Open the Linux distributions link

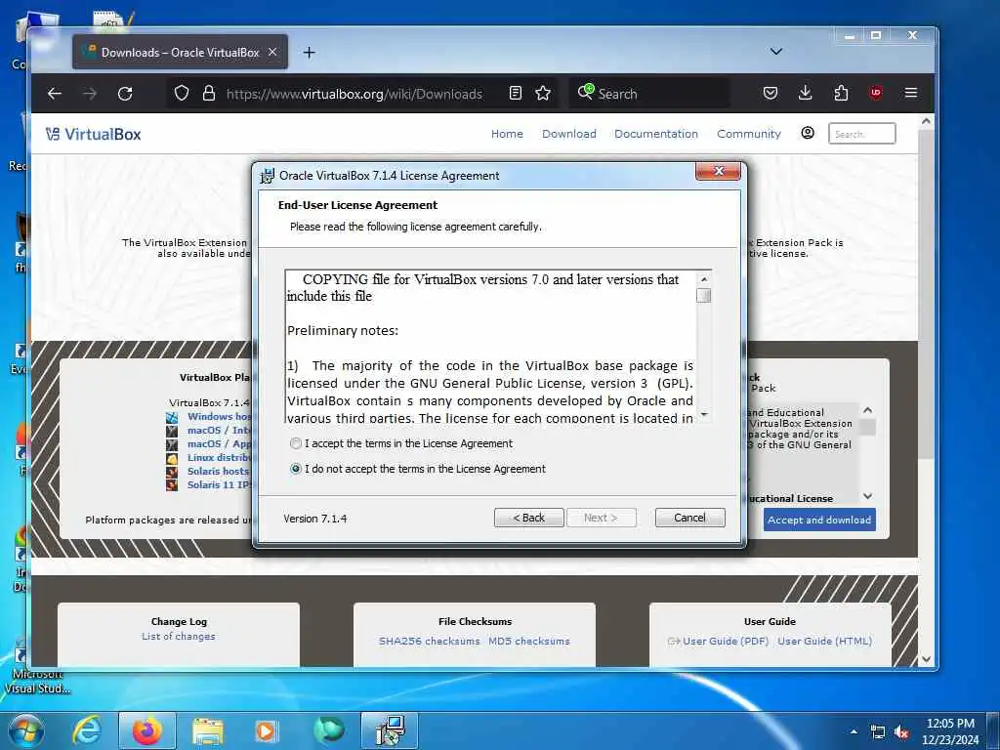(220, 457)
